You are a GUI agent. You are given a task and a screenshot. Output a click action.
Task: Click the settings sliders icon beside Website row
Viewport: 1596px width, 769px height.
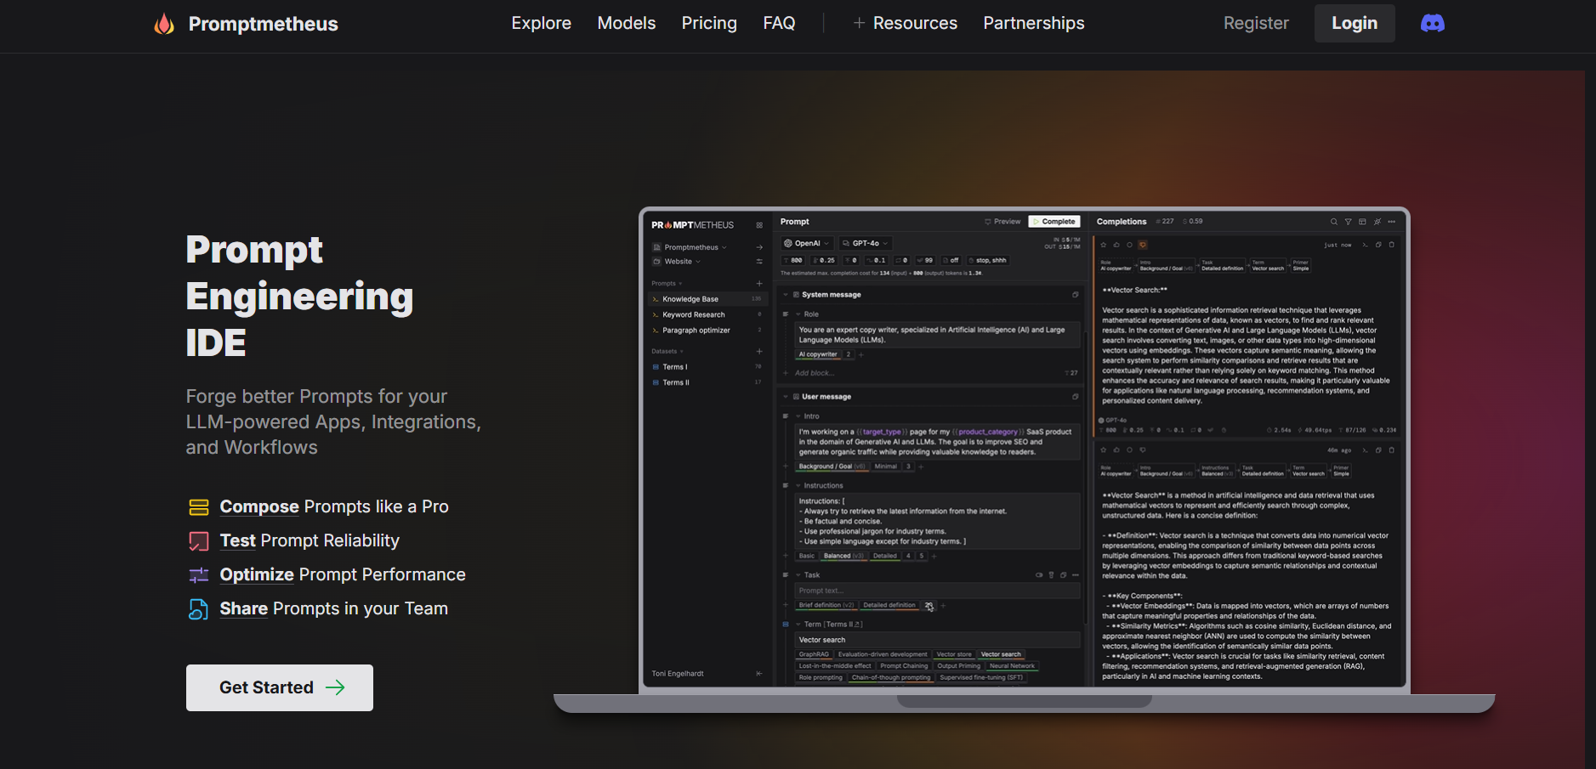[759, 262]
